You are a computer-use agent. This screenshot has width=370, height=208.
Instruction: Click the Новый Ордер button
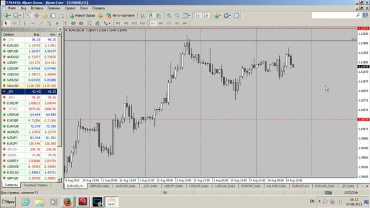[x=82, y=16]
